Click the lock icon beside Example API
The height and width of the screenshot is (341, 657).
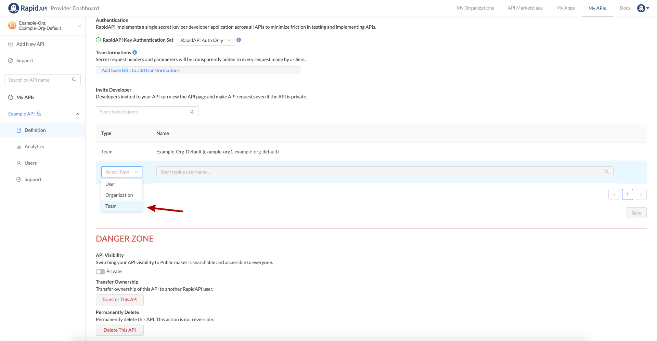pyautogui.click(x=39, y=114)
